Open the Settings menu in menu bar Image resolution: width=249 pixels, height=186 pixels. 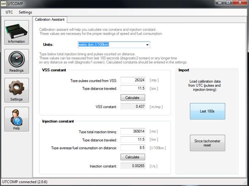tap(25, 12)
